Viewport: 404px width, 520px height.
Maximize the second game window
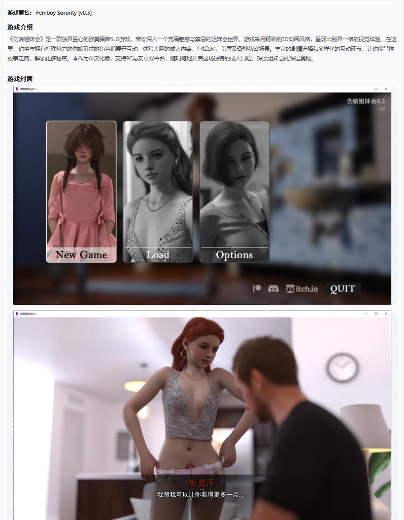click(376, 314)
